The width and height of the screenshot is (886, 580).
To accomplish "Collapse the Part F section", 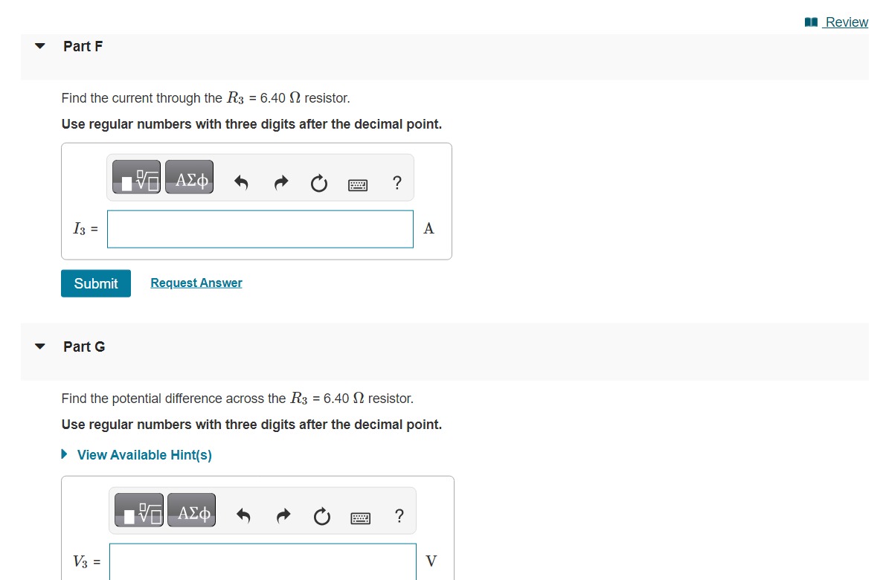I will pos(39,46).
